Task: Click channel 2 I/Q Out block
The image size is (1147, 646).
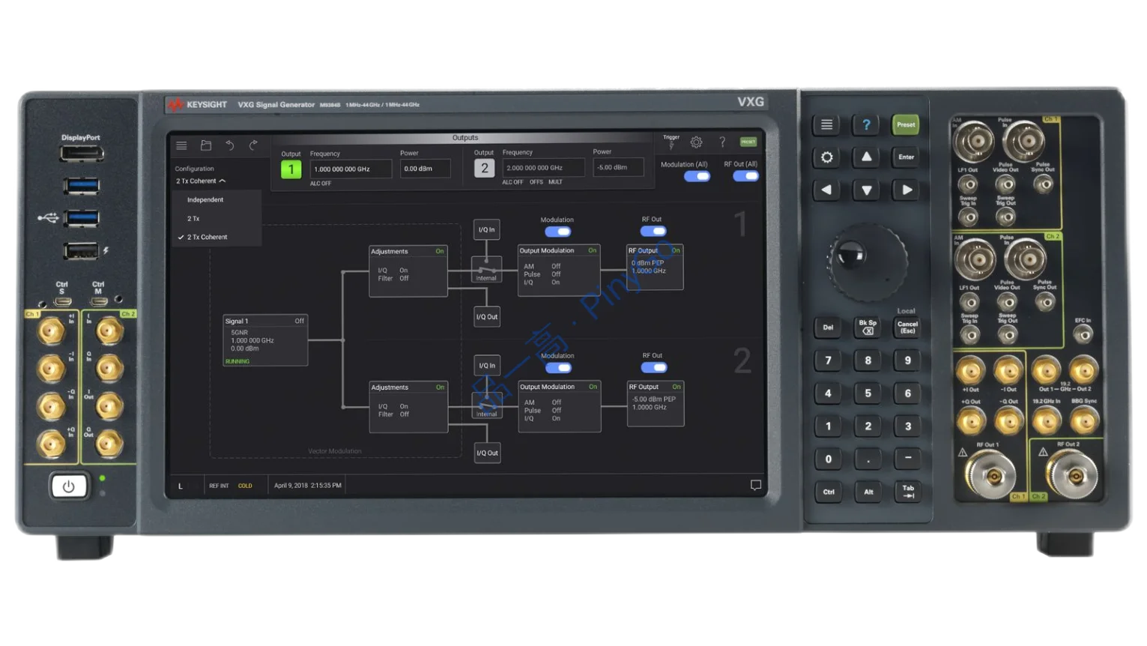Action: pyautogui.click(x=487, y=453)
